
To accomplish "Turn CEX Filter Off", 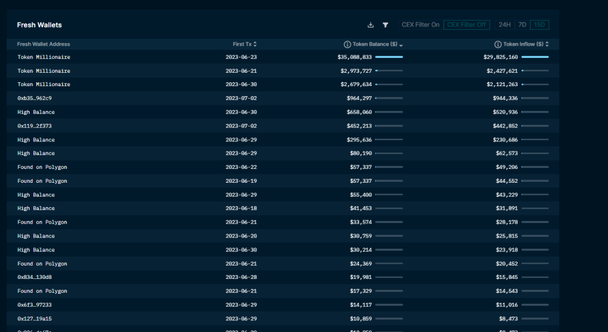I will coord(466,25).
